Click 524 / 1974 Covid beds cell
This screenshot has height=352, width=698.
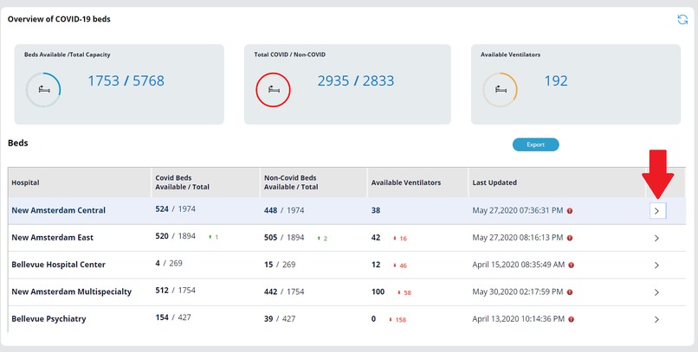point(176,209)
